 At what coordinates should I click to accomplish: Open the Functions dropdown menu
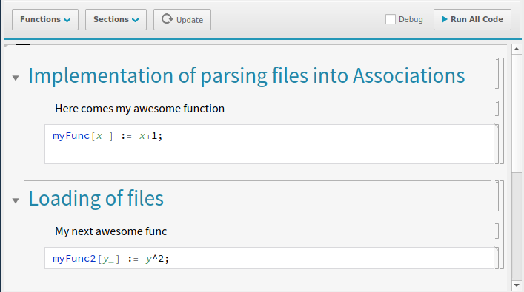point(45,20)
